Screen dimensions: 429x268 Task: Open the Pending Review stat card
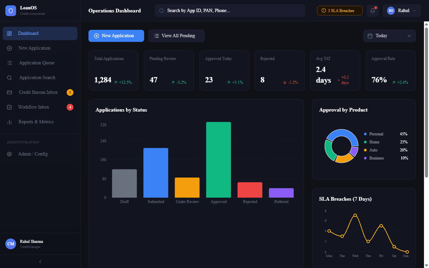169,70
